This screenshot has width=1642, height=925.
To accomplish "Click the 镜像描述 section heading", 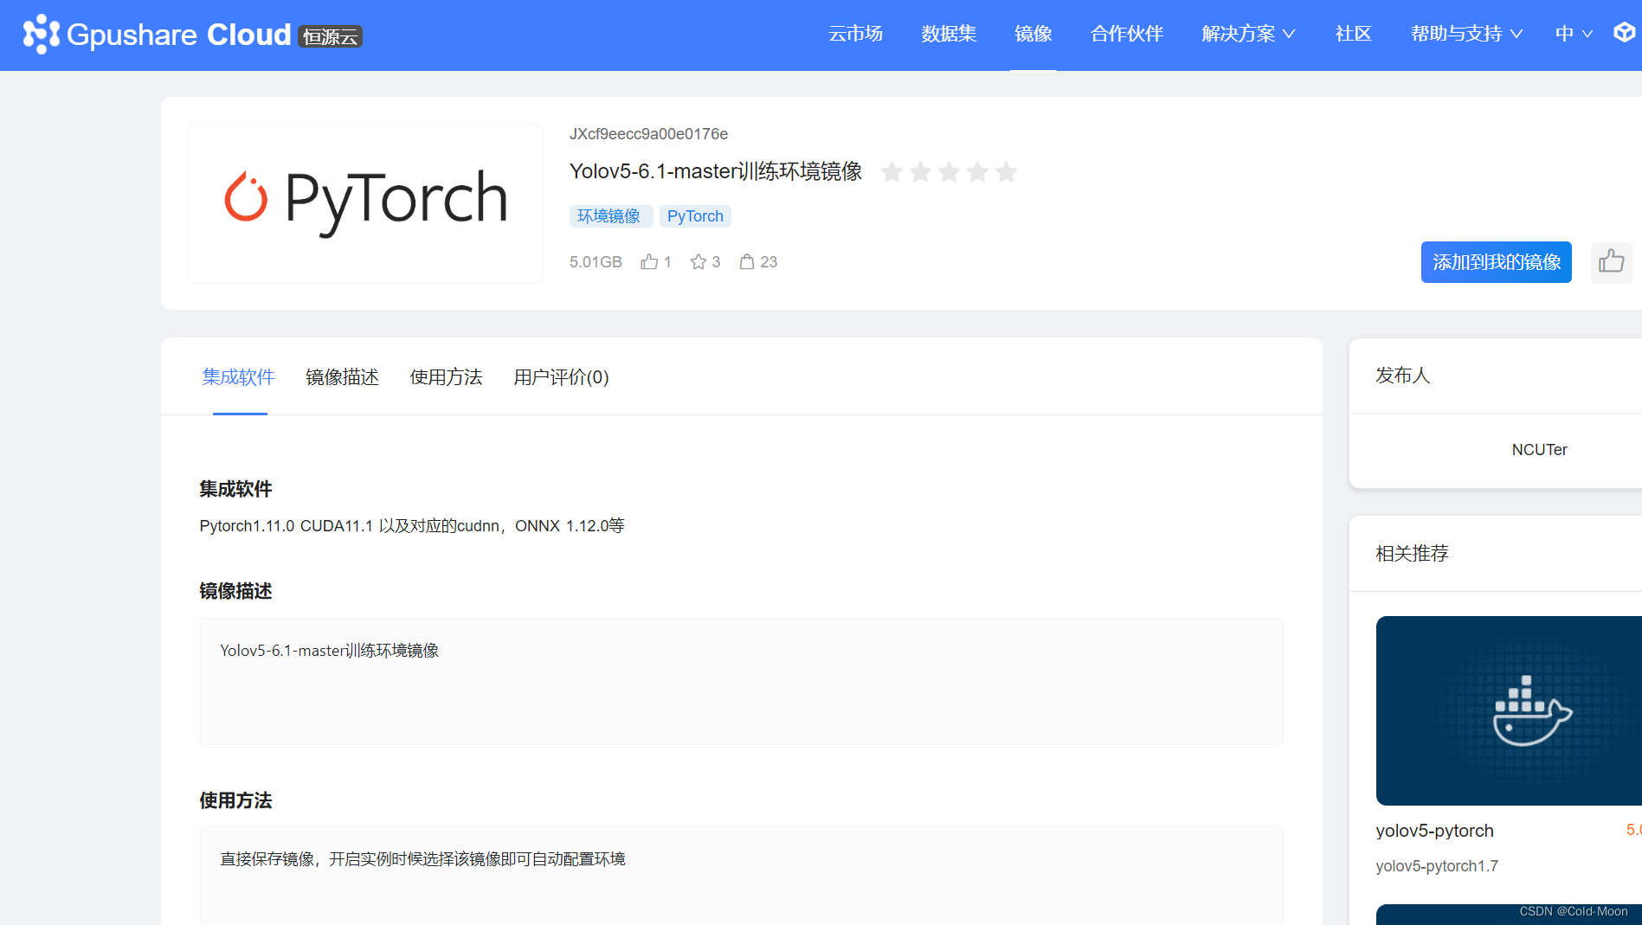I will click(235, 591).
